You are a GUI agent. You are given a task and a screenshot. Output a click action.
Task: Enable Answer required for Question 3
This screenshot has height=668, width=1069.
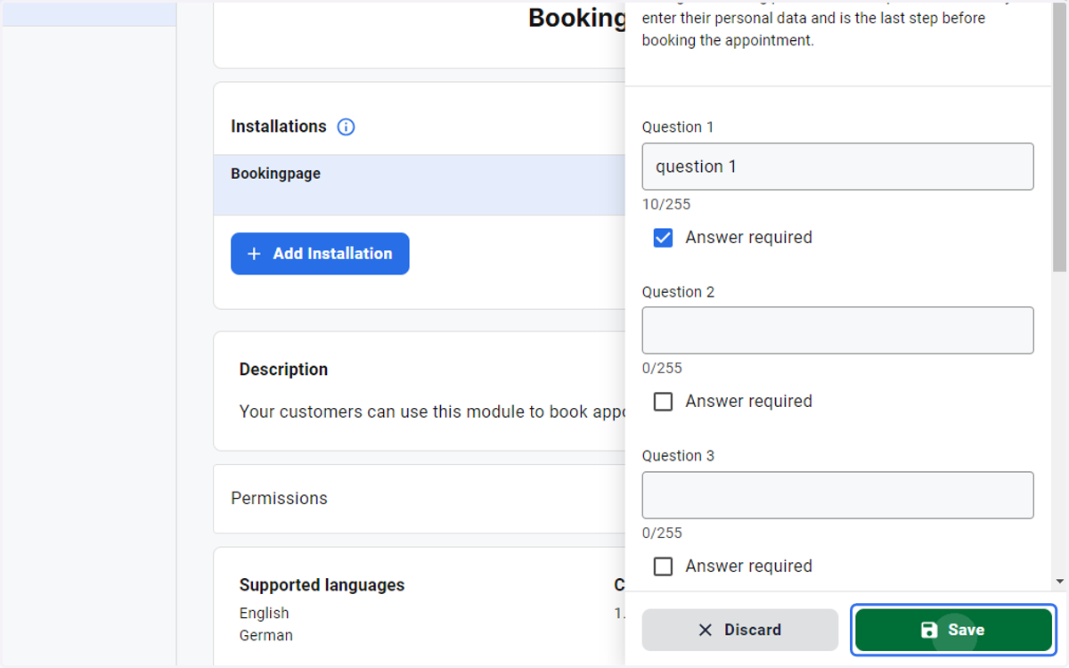663,566
